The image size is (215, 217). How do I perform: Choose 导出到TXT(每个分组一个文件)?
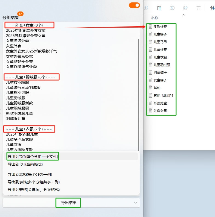point(71,156)
